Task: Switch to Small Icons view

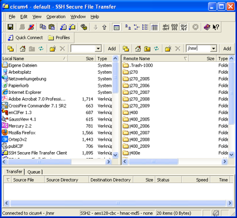Action: 136,27
